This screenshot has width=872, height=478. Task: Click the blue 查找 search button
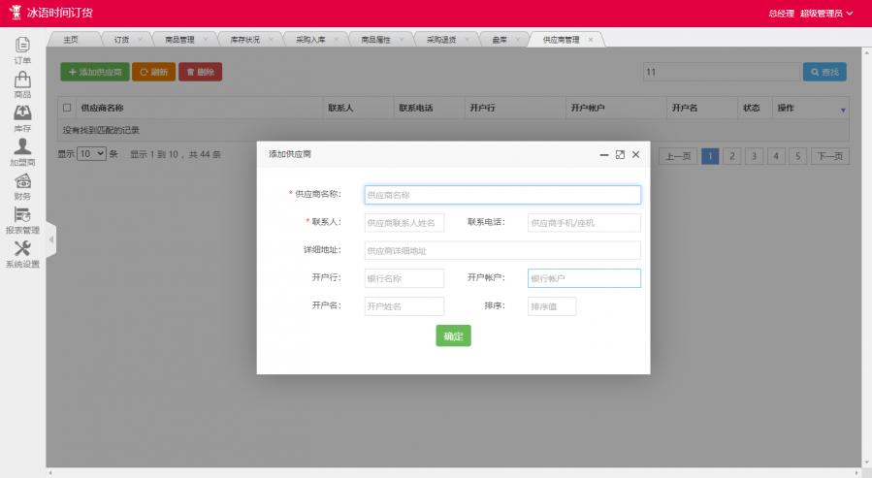[824, 72]
